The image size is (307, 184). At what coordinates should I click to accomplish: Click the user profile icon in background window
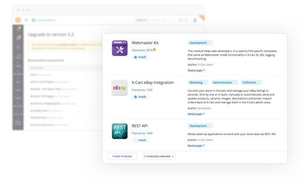(195, 20)
